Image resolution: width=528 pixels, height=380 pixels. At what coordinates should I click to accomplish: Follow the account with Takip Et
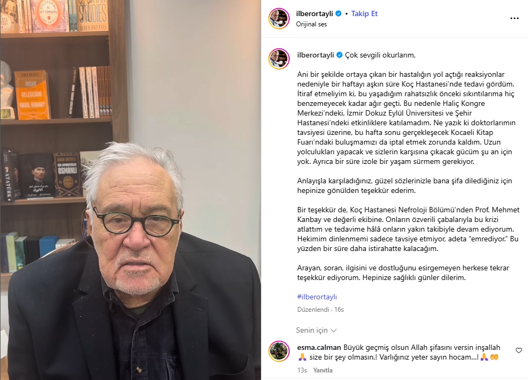pyautogui.click(x=364, y=14)
